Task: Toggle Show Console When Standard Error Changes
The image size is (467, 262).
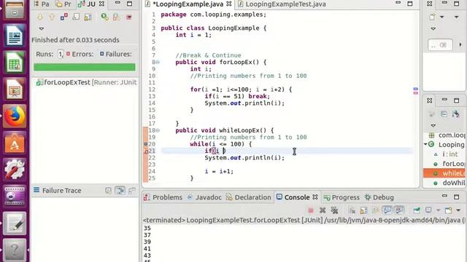Action: (x=399, y=210)
